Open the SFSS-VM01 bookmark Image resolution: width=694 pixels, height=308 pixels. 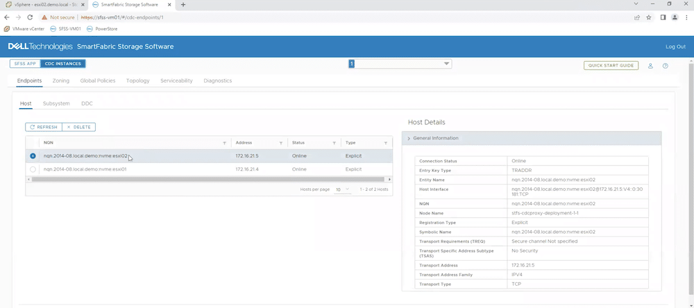65,28
